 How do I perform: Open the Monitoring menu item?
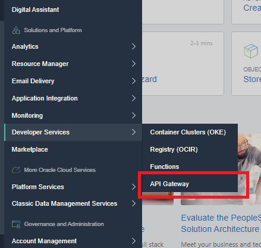pyautogui.click(x=27, y=115)
